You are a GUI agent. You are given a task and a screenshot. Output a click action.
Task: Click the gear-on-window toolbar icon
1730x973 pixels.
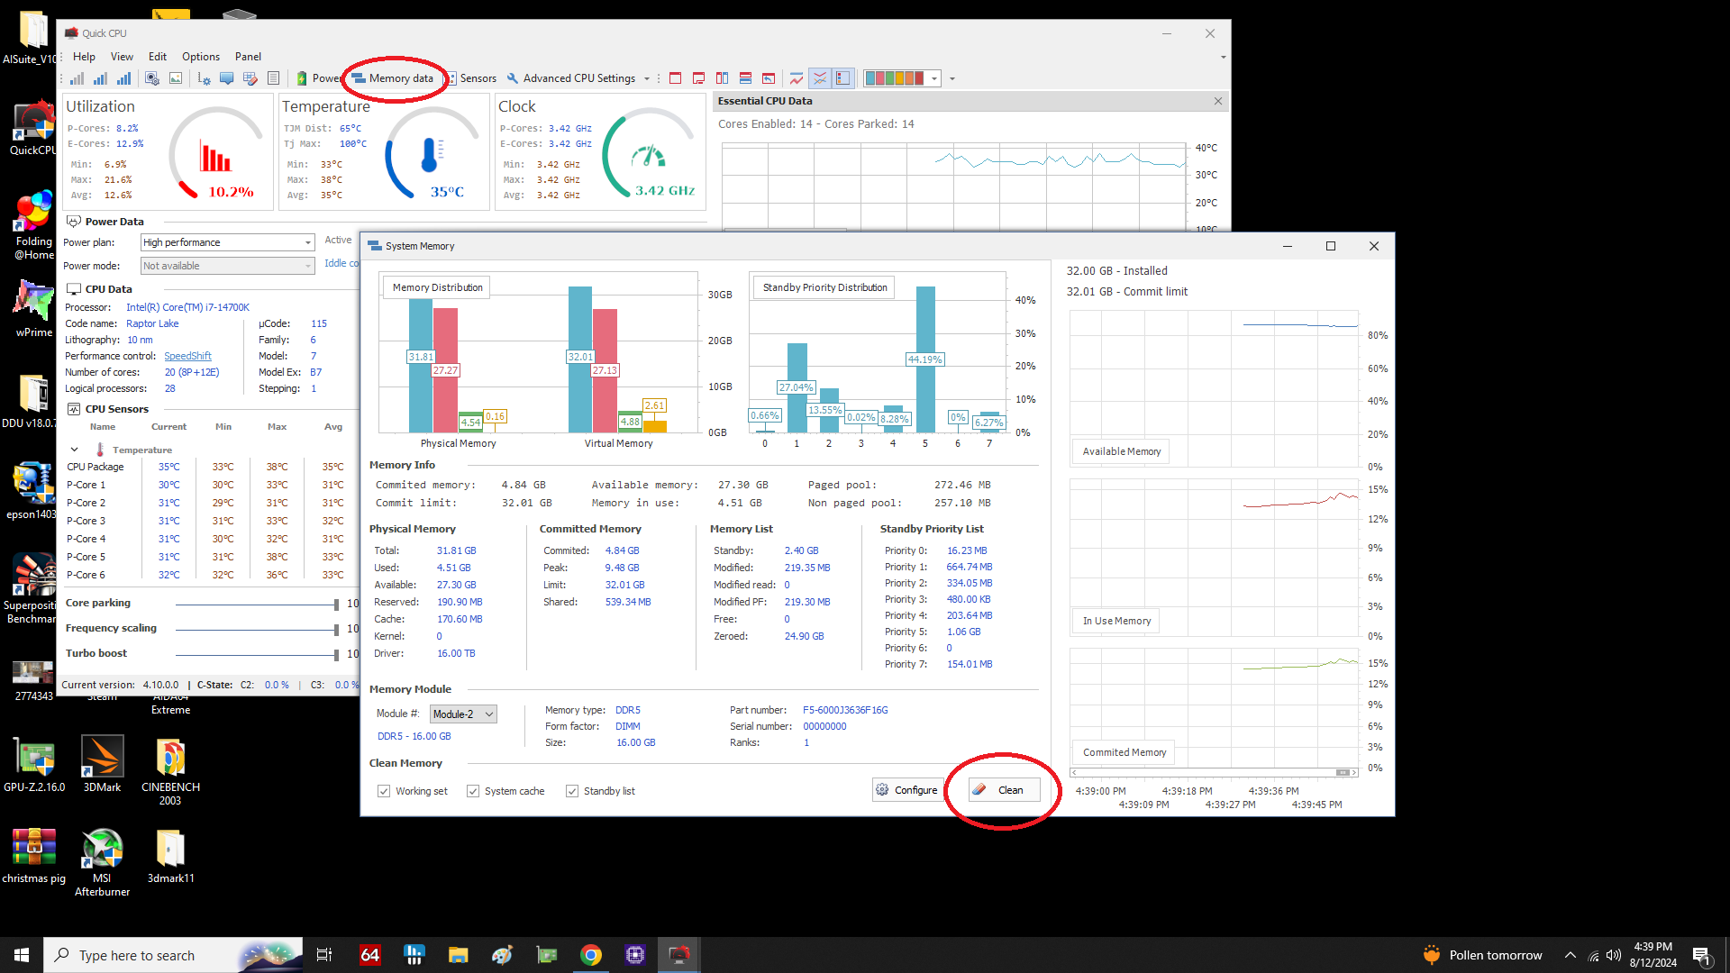click(x=152, y=78)
